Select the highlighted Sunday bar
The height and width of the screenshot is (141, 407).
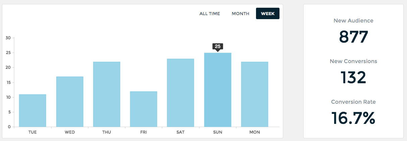pyautogui.click(x=217, y=90)
